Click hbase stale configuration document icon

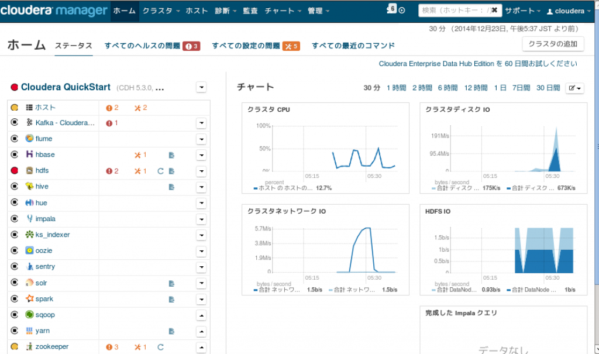point(171,155)
